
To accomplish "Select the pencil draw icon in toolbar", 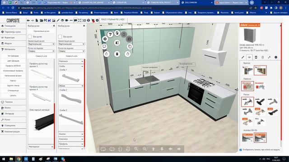I will pos(58,20).
